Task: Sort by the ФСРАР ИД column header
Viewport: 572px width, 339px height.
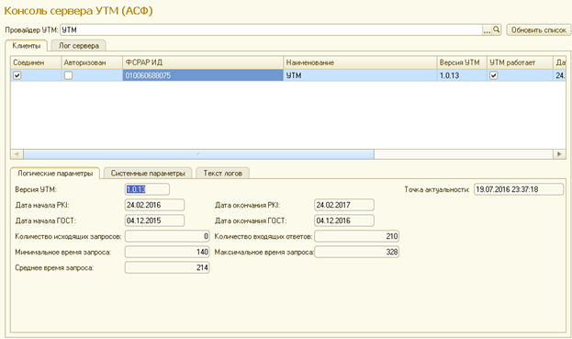Action: tap(203, 62)
